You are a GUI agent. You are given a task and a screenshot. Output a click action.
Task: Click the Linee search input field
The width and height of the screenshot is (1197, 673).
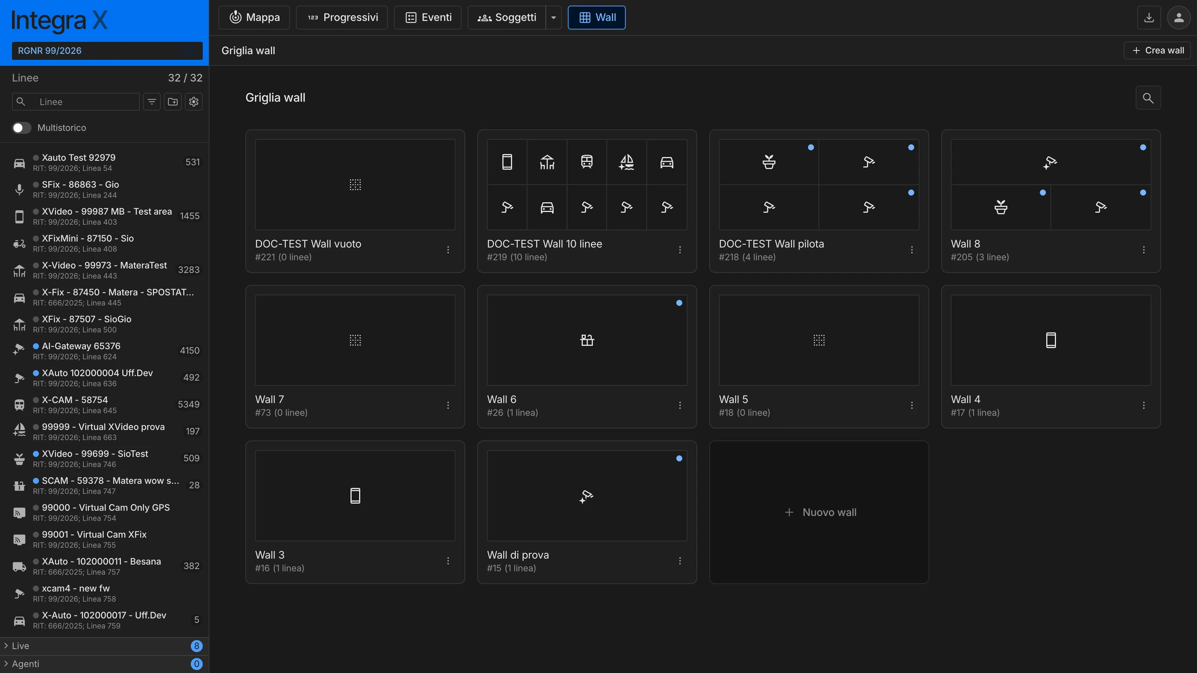[x=76, y=102]
